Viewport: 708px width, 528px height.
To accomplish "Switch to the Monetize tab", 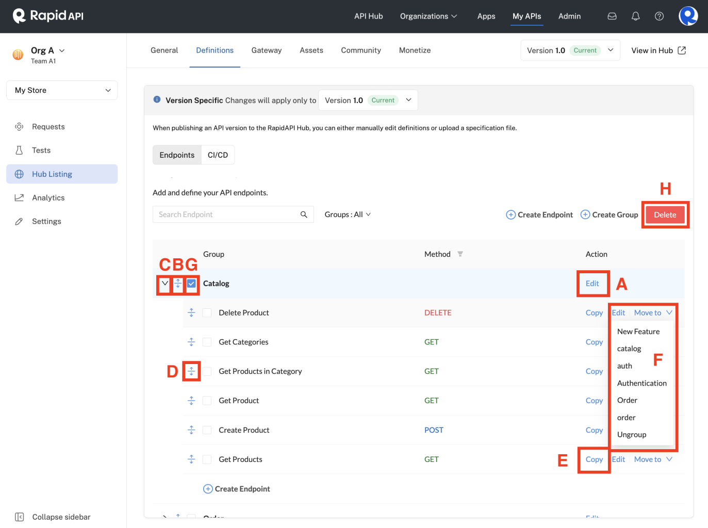I will (415, 51).
